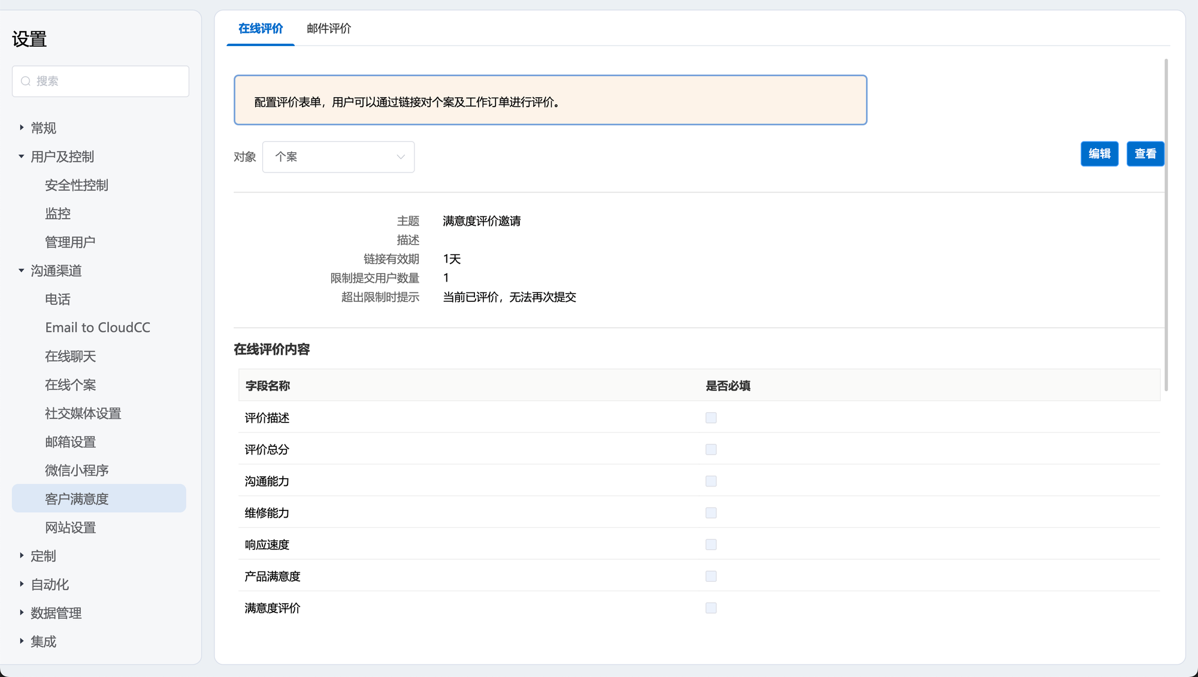Expand the 数据管理 section arrow
The image size is (1198, 677).
coord(22,613)
